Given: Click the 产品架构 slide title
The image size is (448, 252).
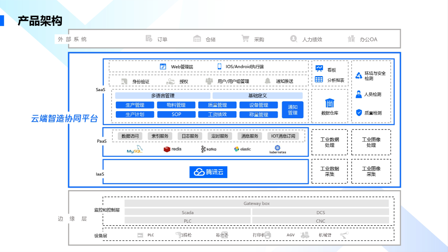Looking at the screenshot, I should point(40,21).
